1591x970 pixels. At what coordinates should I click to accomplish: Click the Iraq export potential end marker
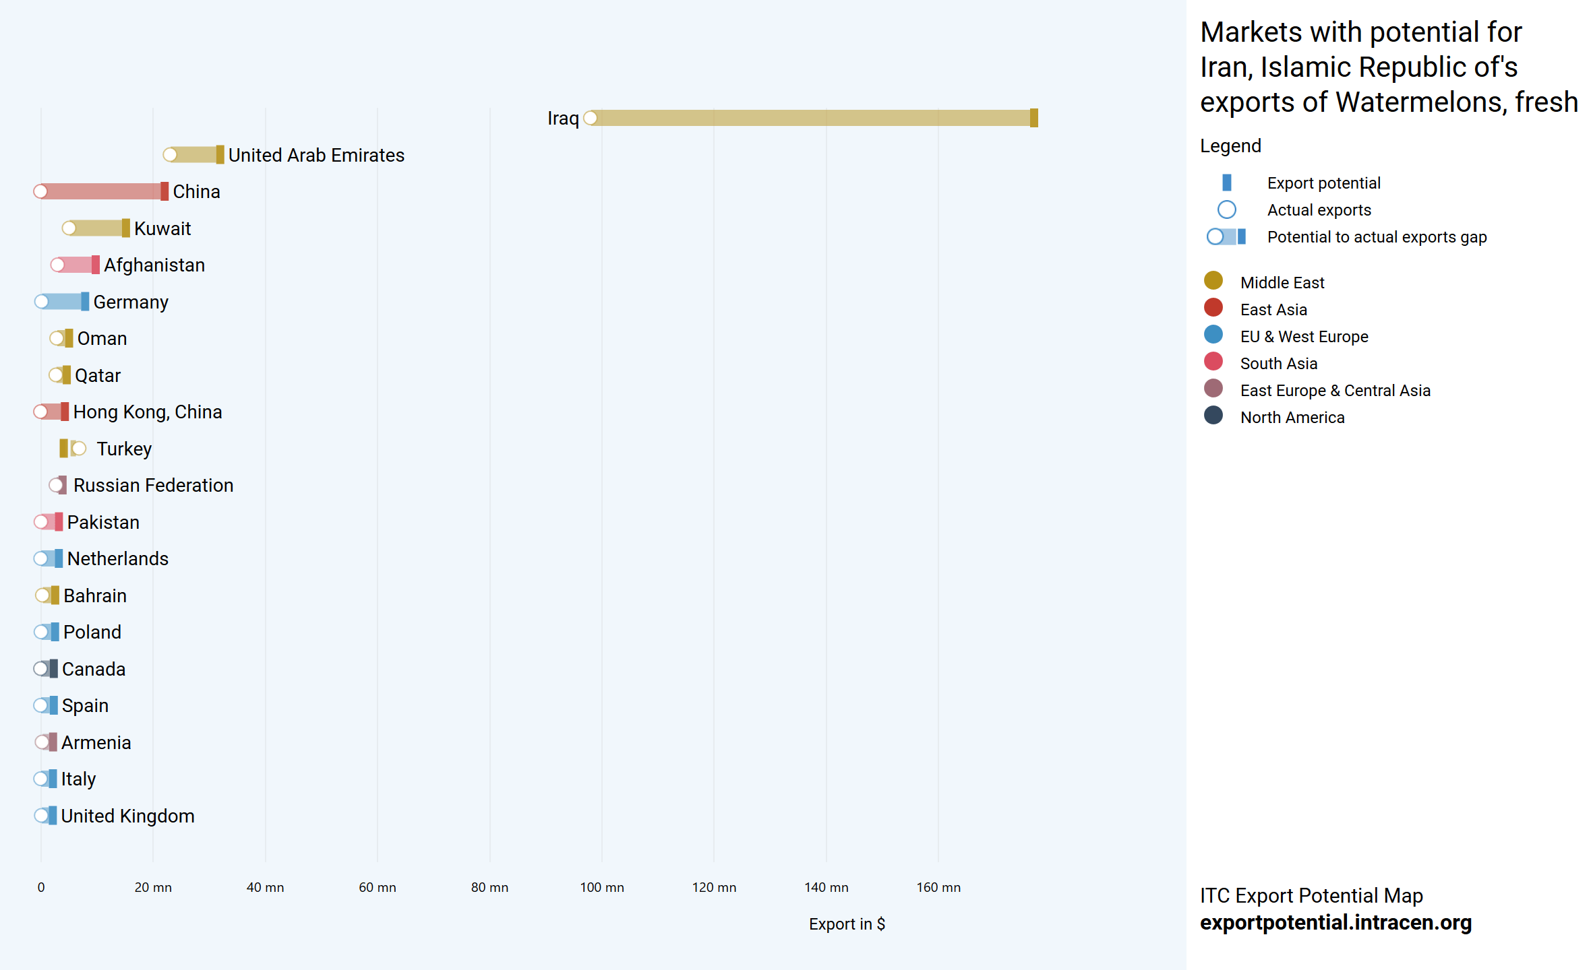click(x=1033, y=118)
